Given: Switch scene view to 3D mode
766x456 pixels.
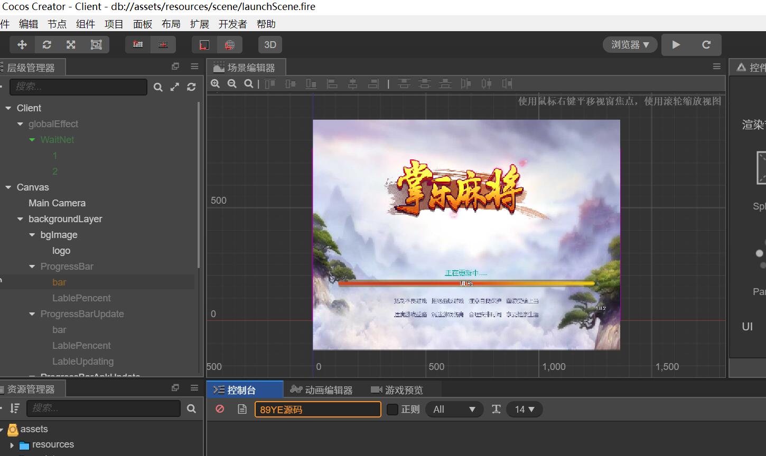Looking at the screenshot, I should pyautogui.click(x=270, y=45).
